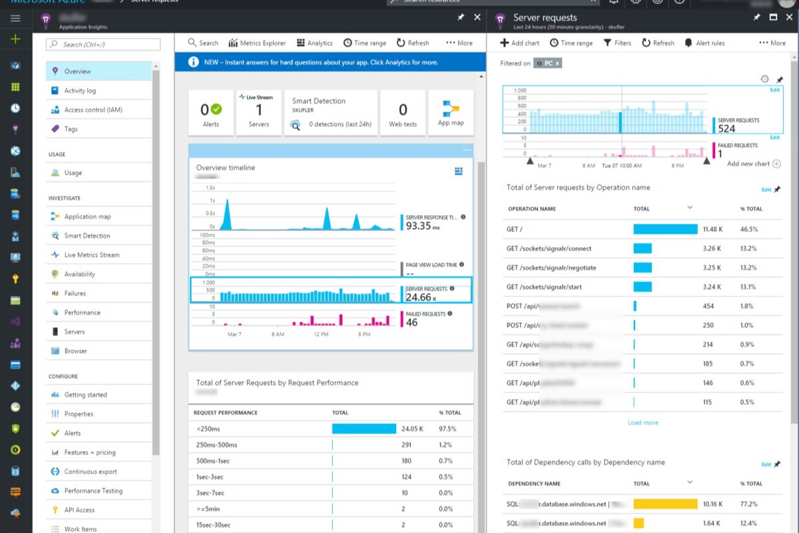Pin the Server requests blade
The height and width of the screenshot is (533, 799).
756,17
